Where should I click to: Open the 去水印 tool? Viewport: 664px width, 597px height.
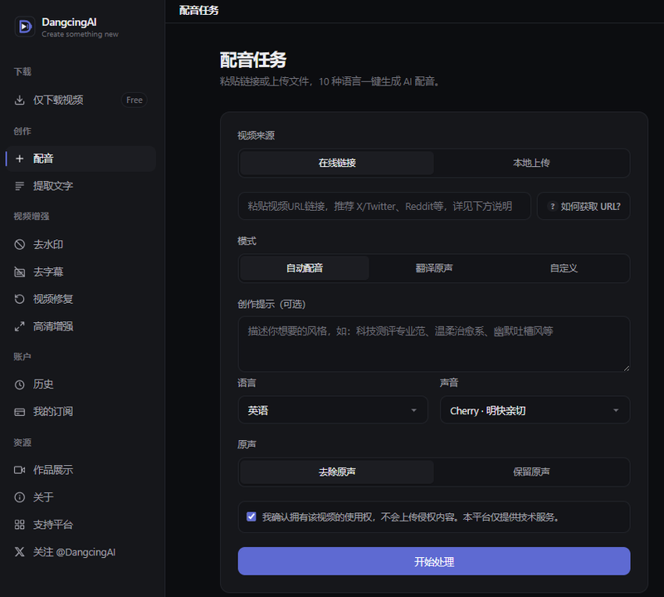pyautogui.click(x=81, y=244)
